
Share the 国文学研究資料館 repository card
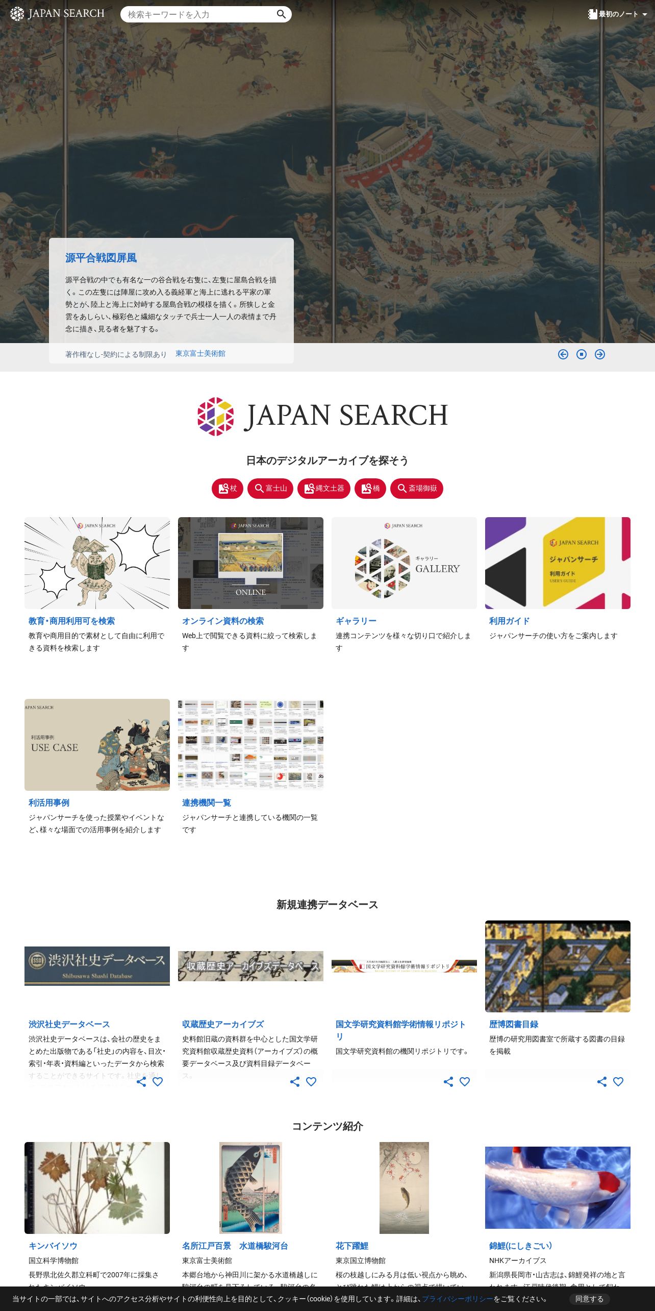pyautogui.click(x=448, y=1081)
